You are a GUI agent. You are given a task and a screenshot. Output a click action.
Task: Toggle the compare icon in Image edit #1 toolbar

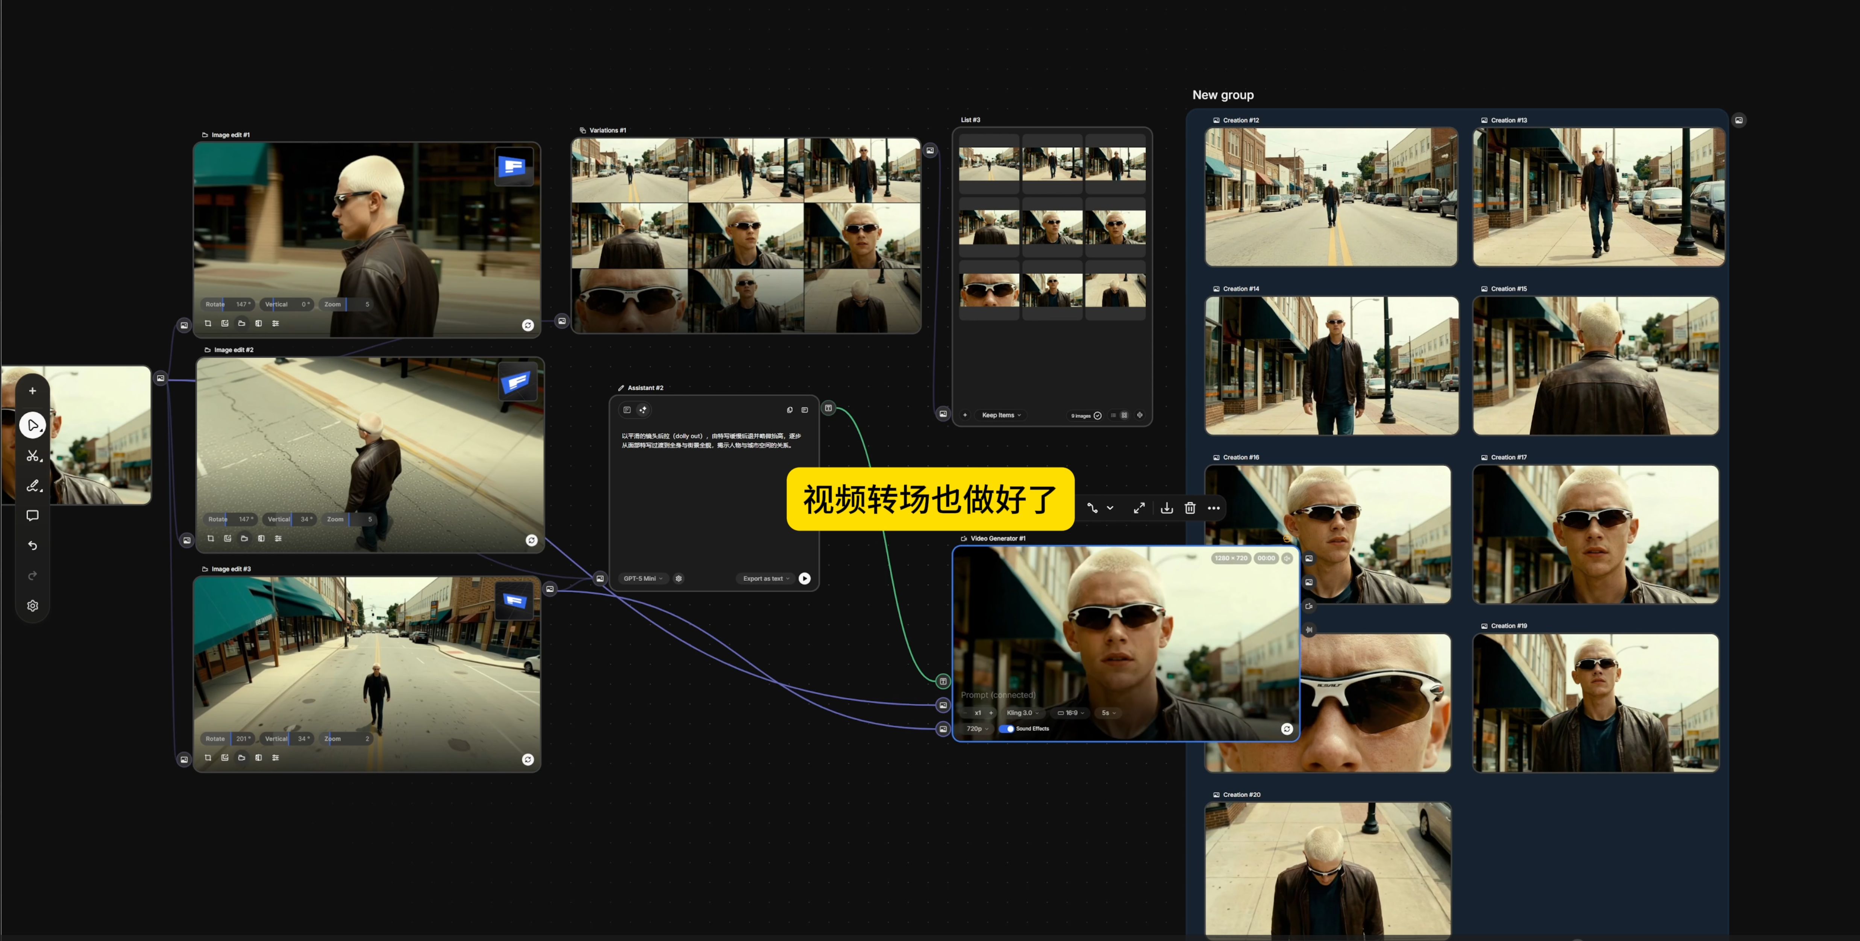click(259, 323)
